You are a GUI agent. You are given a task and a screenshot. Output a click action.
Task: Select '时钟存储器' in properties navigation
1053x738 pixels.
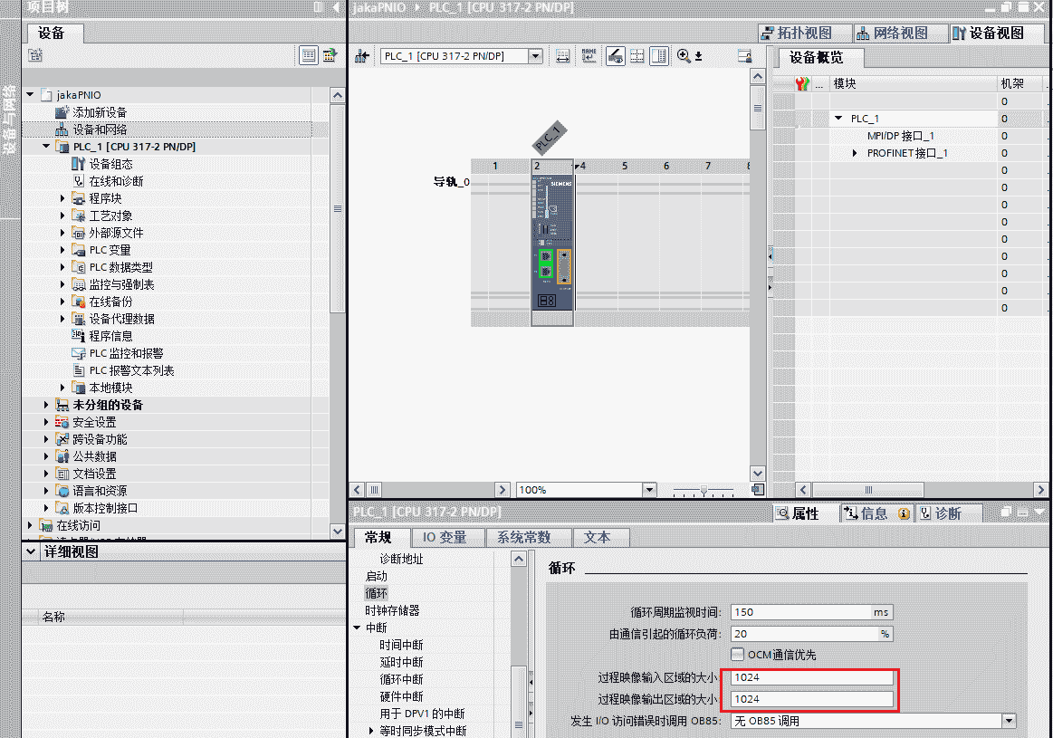tap(392, 610)
